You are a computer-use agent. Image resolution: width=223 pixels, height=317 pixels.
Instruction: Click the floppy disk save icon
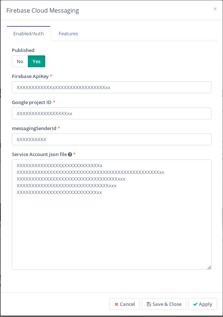pyautogui.click(x=149, y=304)
